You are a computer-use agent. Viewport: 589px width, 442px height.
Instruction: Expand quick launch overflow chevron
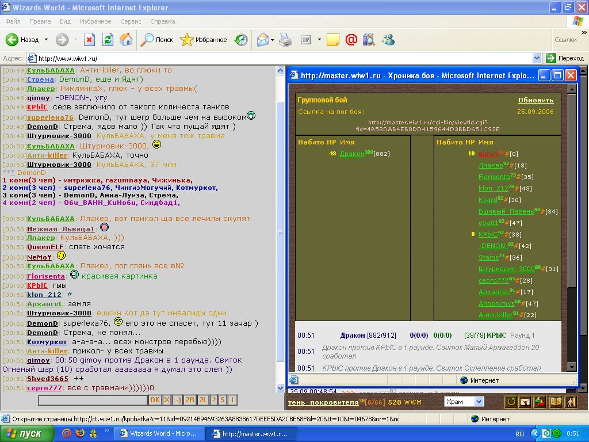point(106,430)
